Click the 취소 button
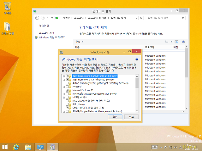This screenshot has width=202, height=151. (131, 117)
